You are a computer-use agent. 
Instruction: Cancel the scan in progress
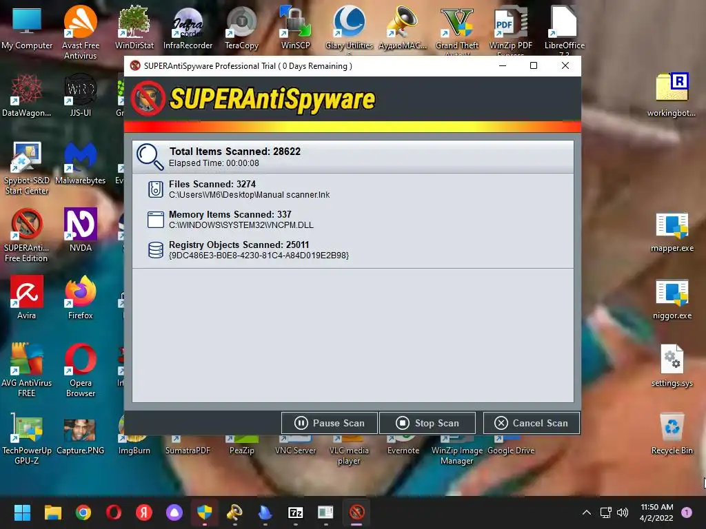click(532, 423)
